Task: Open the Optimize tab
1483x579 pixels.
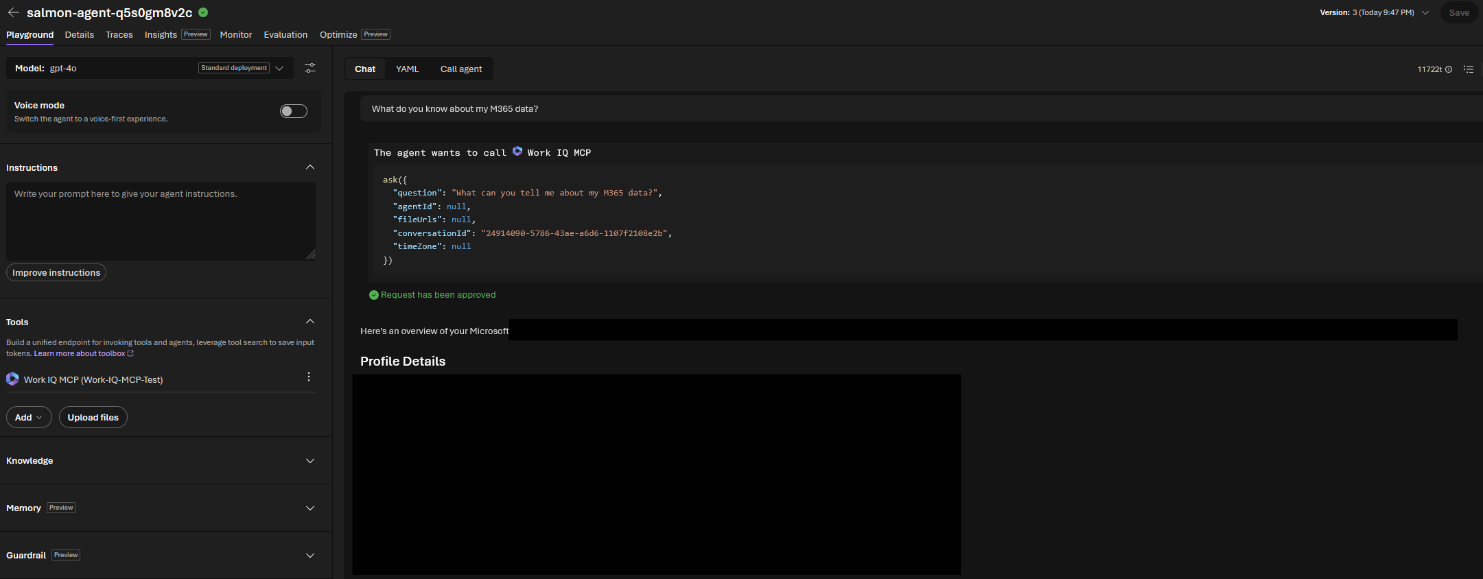Action: click(x=338, y=34)
